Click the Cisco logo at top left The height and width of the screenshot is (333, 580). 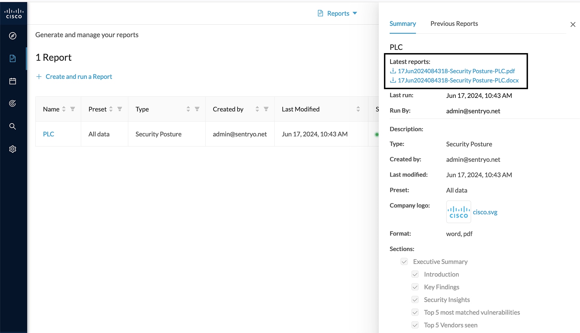pos(13,13)
